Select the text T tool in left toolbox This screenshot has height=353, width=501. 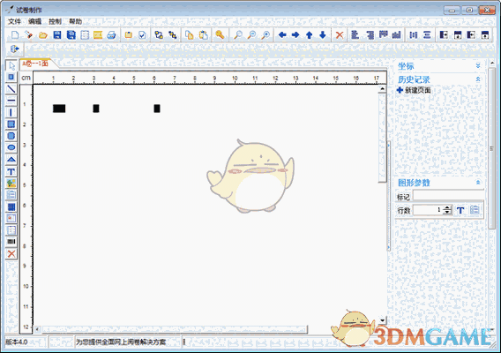click(11, 172)
